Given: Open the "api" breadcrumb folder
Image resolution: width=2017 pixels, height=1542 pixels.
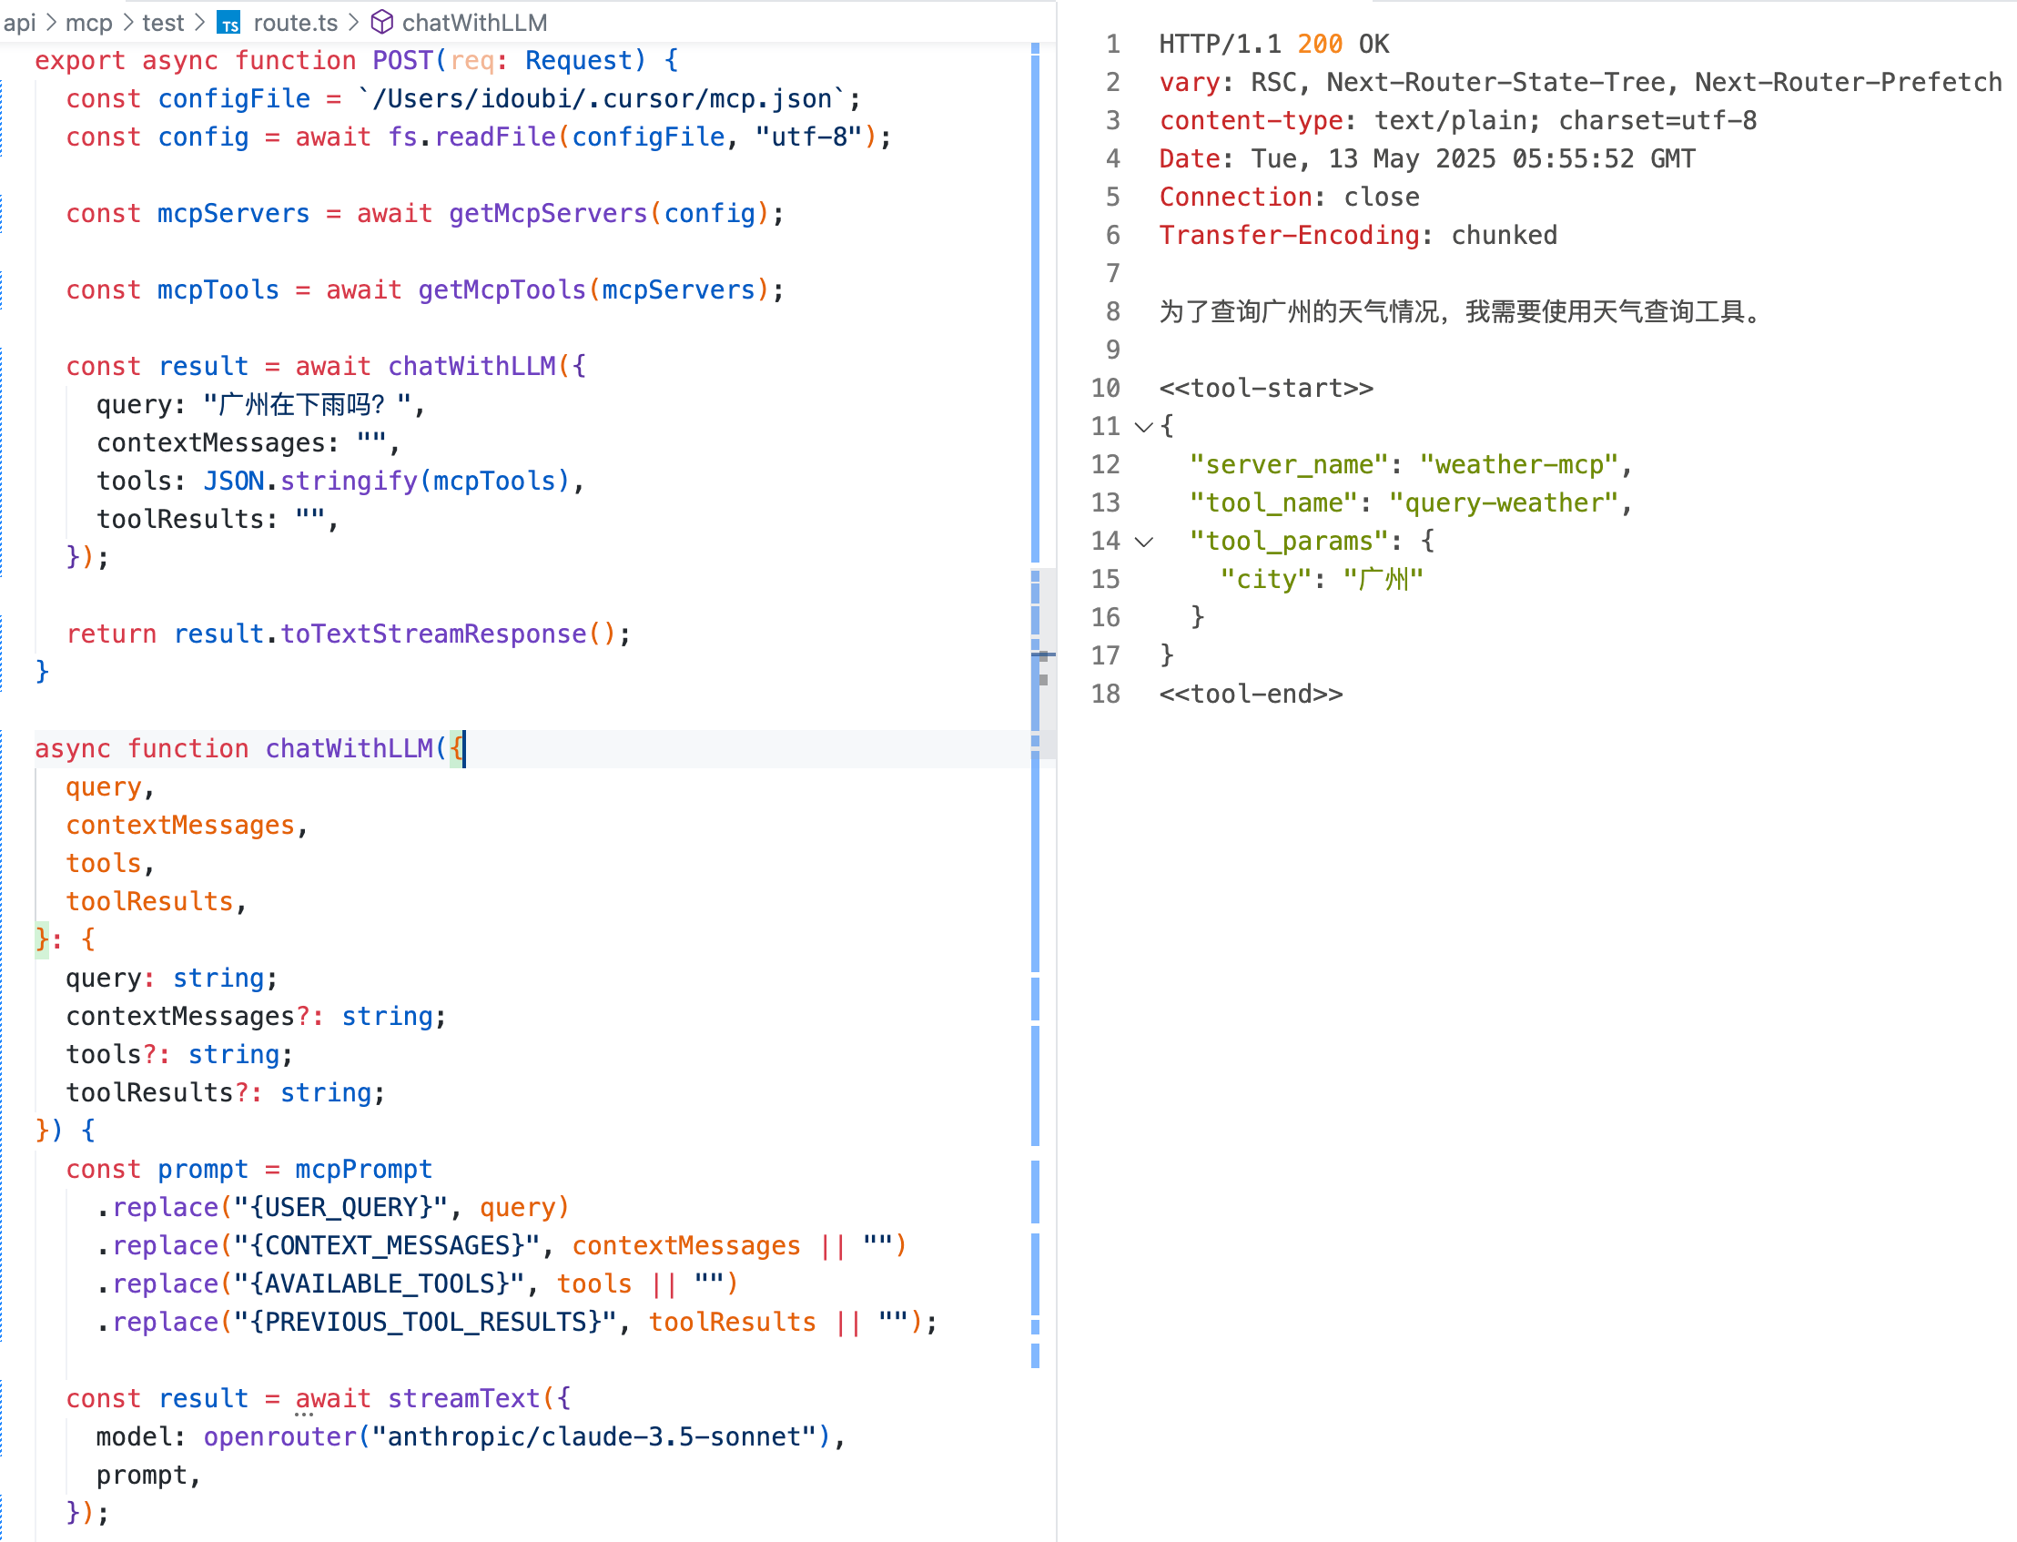Looking at the screenshot, I should [19, 22].
